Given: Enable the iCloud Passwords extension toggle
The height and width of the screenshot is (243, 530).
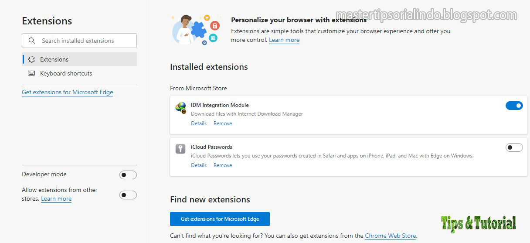Looking at the screenshot, I should pos(514,147).
